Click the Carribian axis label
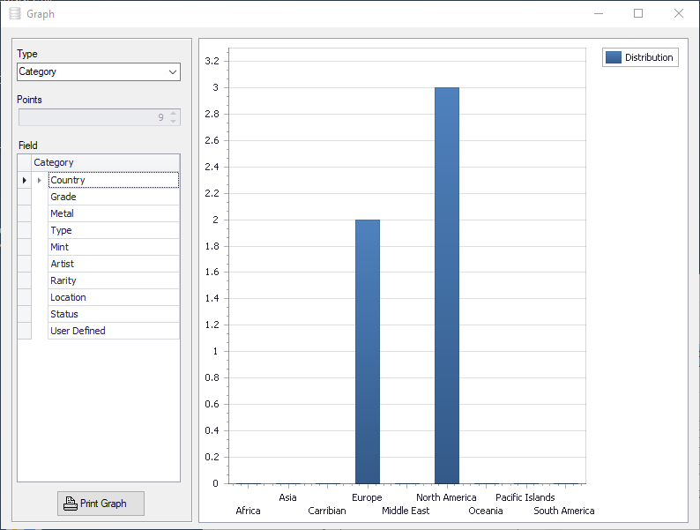This screenshot has height=530, width=700. coord(327,511)
